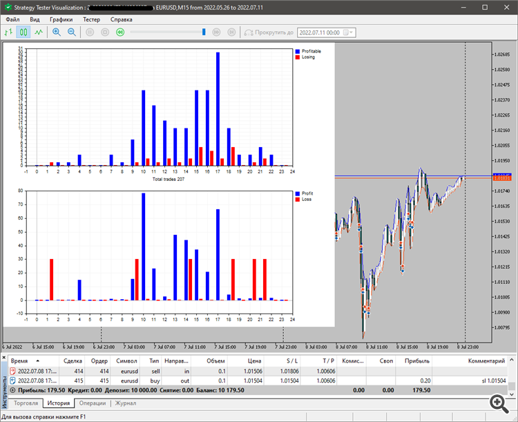
Task: Switch chart to bar chart mode
Action: tap(8, 32)
